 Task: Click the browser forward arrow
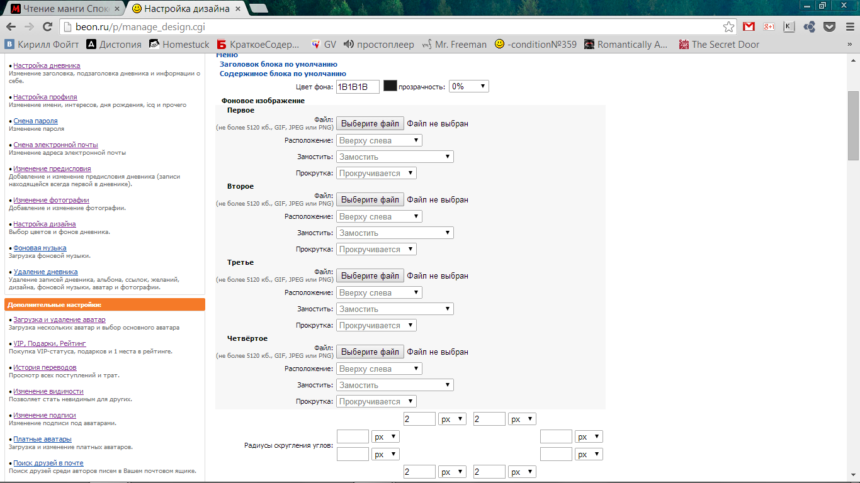tap(29, 26)
